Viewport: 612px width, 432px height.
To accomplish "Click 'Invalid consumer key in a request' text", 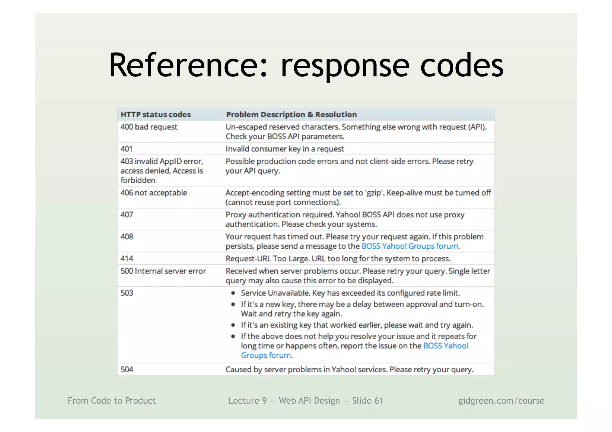I will click(284, 149).
